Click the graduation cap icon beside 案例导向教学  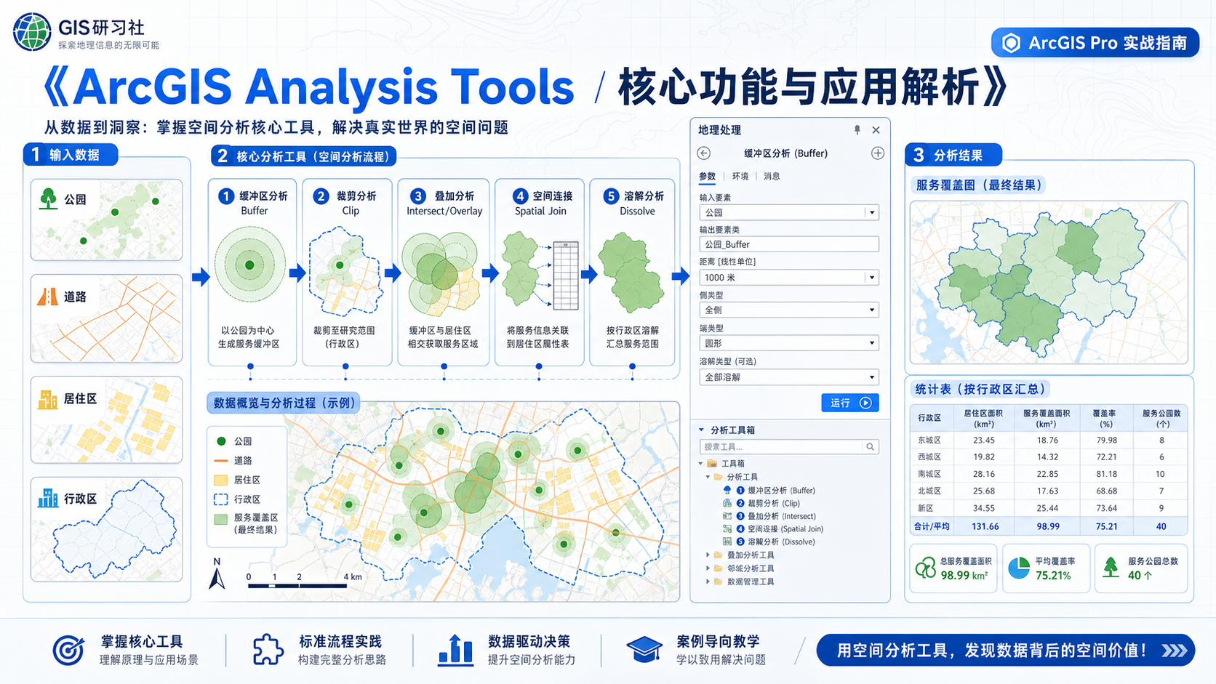point(644,649)
